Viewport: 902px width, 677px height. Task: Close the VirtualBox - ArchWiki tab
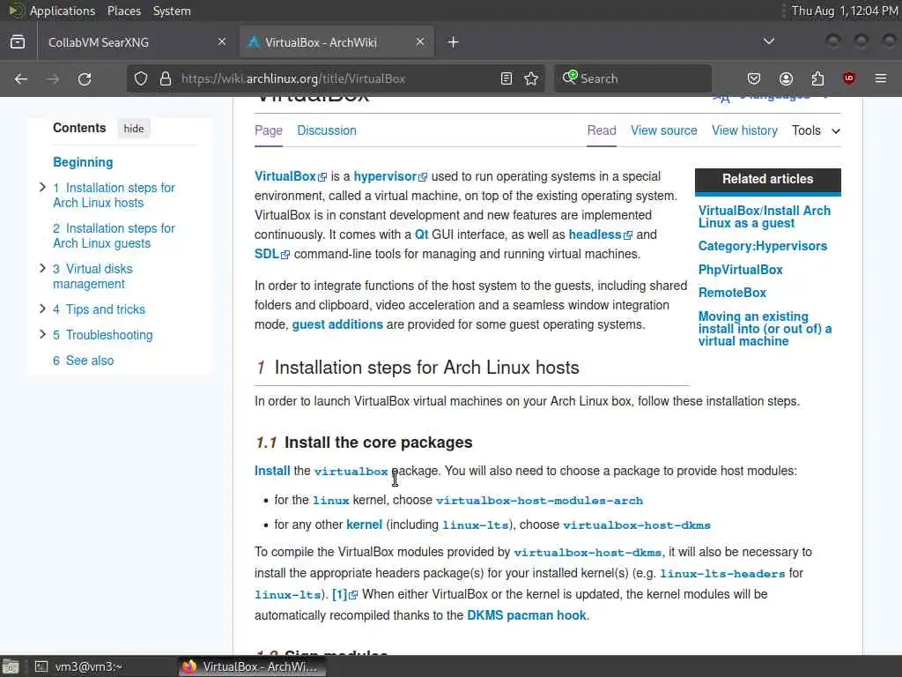[x=420, y=42]
